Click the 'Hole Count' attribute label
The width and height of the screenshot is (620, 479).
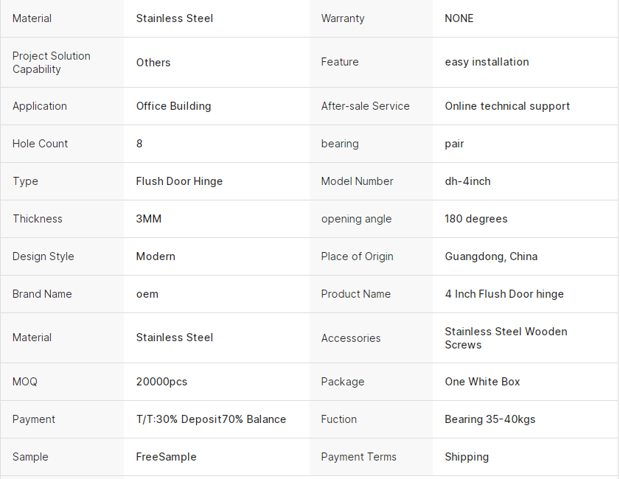click(40, 144)
